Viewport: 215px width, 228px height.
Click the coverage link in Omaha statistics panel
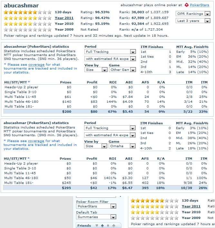(36, 141)
